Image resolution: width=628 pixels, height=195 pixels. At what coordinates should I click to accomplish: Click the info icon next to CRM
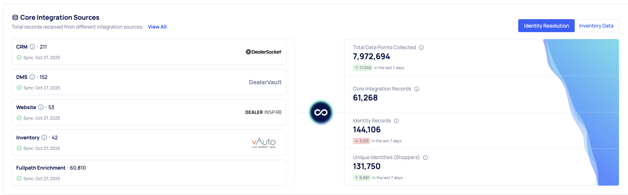pyautogui.click(x=32, y=47)
